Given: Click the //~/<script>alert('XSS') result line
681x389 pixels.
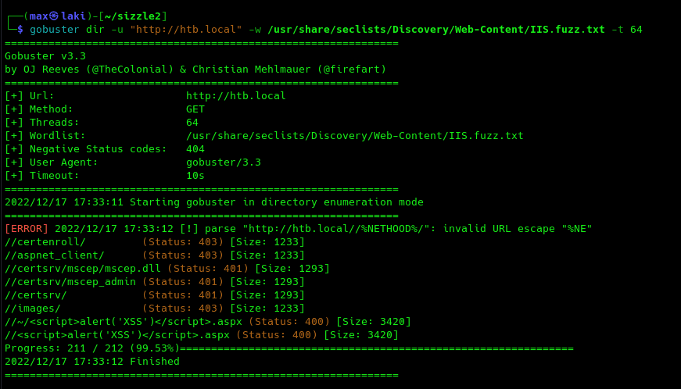Looking at the screenshot, I should click(x=208, y=322).
